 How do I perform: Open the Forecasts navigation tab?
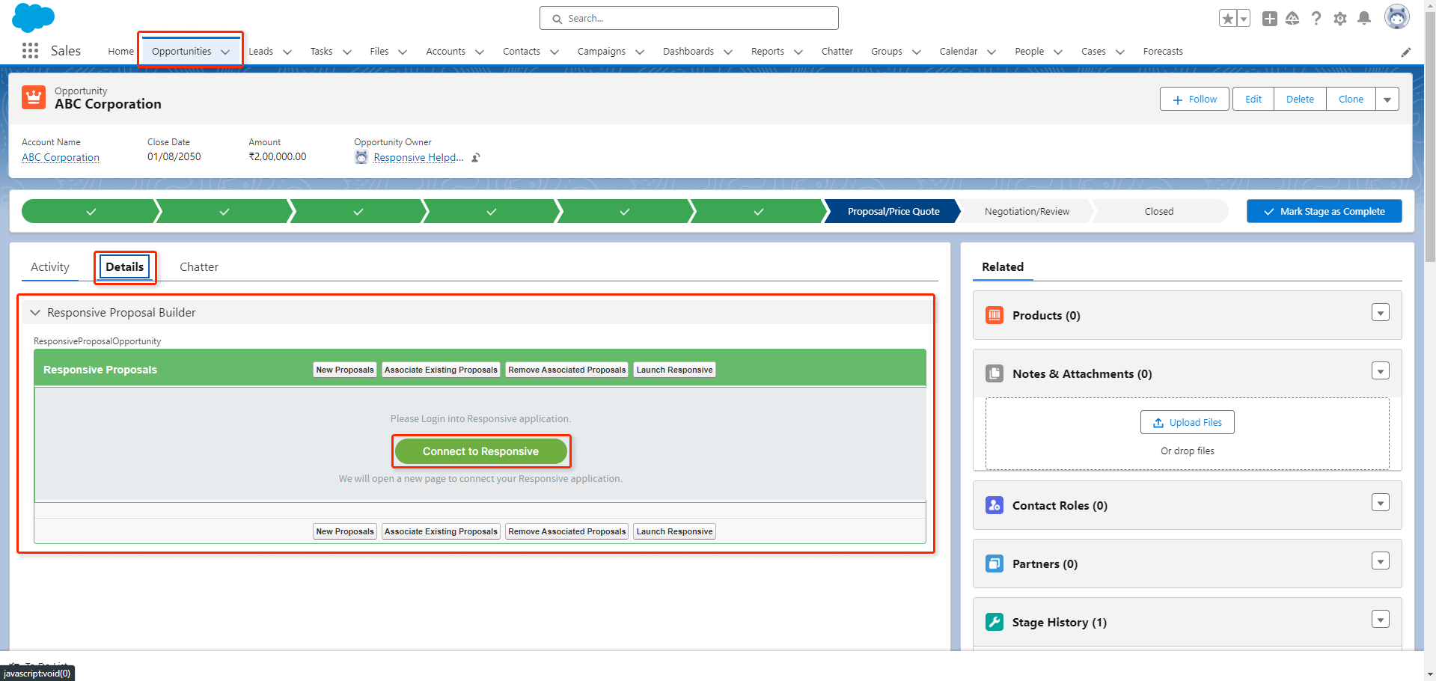pos(1163,52)
